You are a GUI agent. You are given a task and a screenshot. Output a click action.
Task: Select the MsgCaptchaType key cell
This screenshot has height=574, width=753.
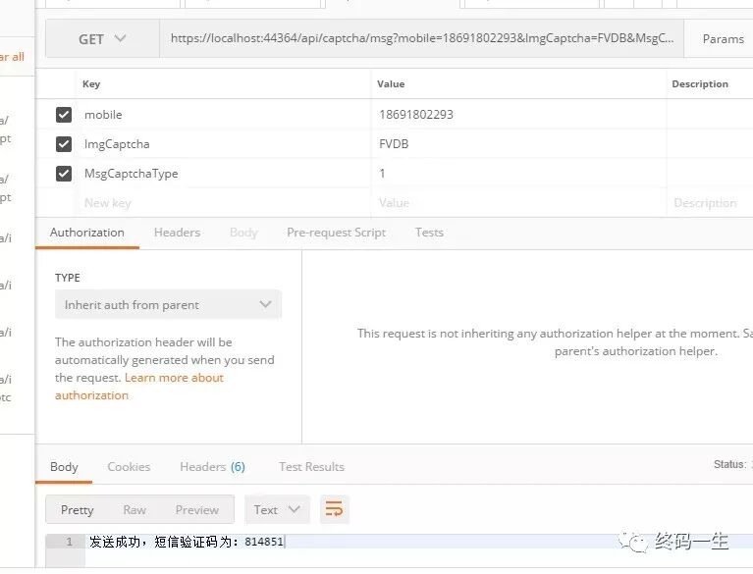(x=223, y=174)
